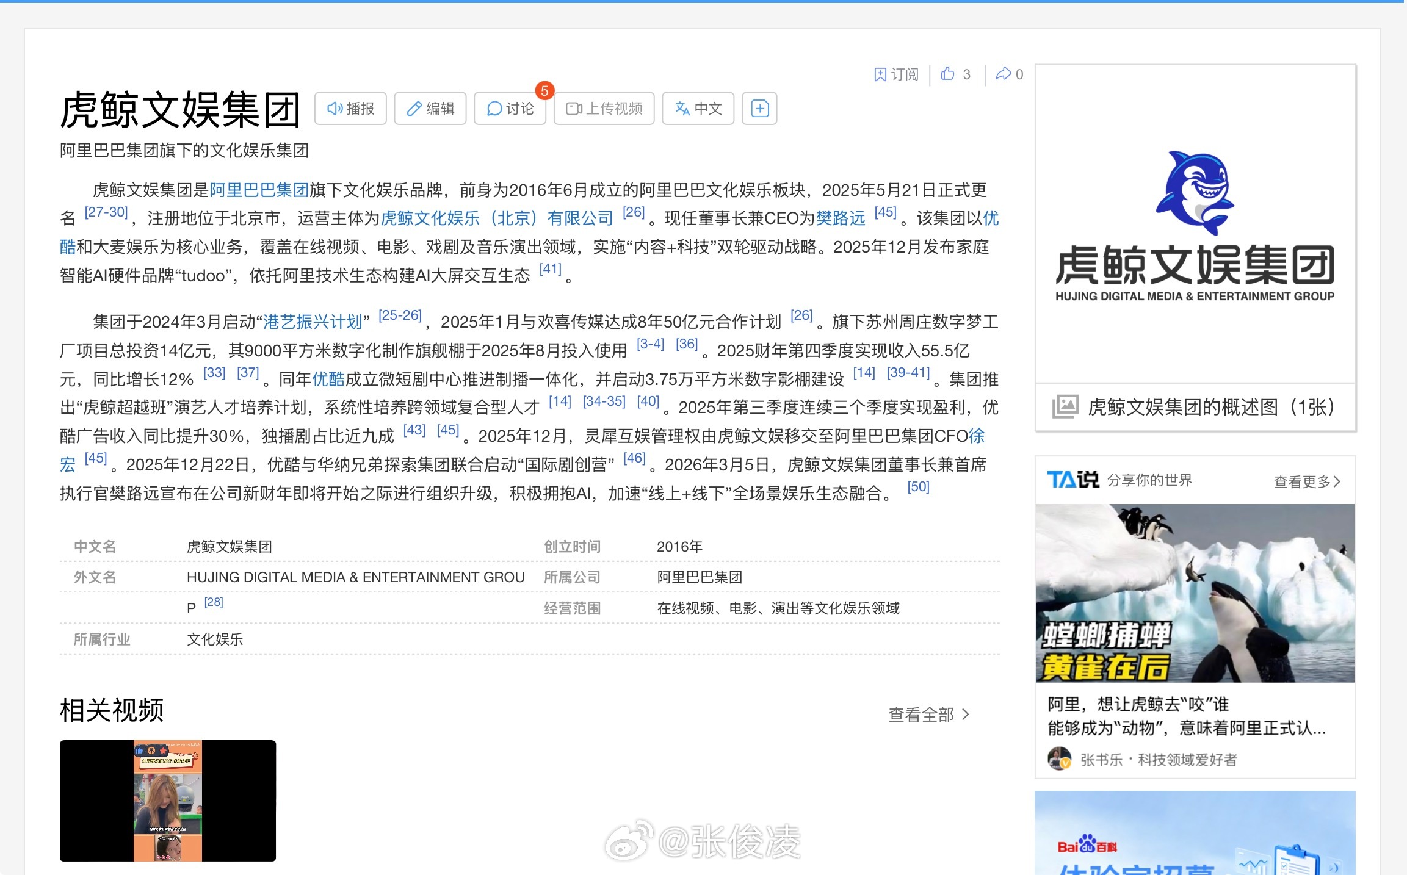Screen dimensions: 1407x875
Task: Select the 所属公司 value 阿里巴巴集团
Action: (x=700, y=577)
